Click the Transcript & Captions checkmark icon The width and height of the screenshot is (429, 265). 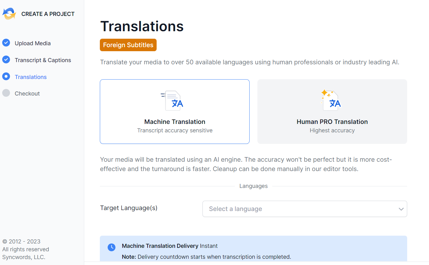coord(6,60)
